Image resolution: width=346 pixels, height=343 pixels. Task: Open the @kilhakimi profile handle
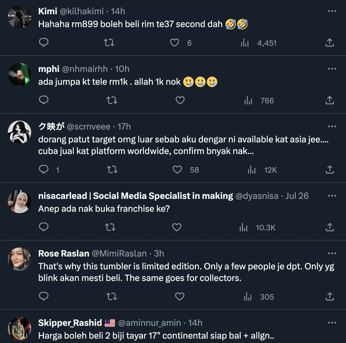point(82,11)
